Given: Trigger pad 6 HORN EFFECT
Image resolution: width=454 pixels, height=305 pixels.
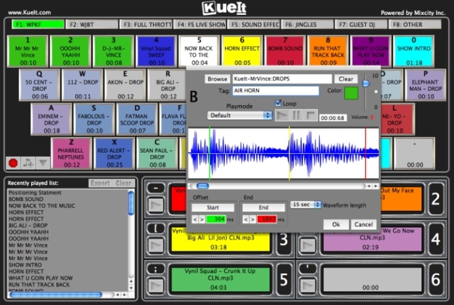Looking at the screenshot, I should (x=242, y=52).
